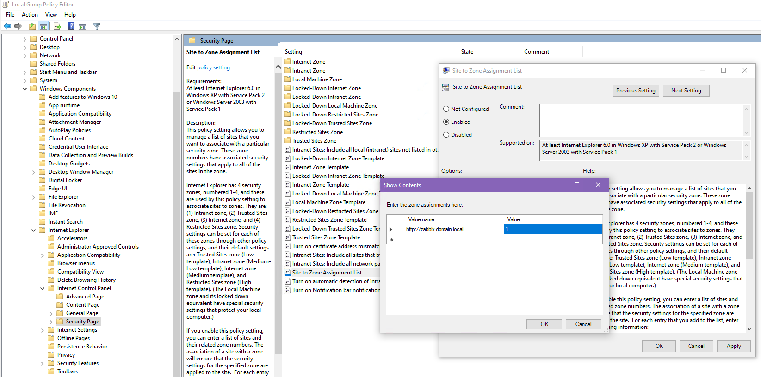The image size is (761, 377).
Task: Click the Up One Level folder icon
Action: pyautogui.click(x=32, y=26)
